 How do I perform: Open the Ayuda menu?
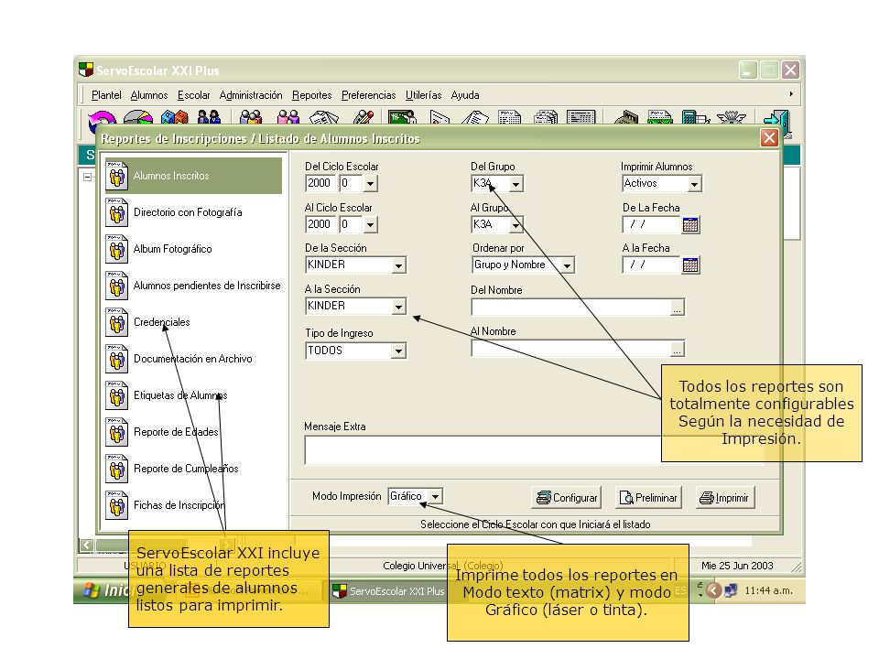click(465, 95)
